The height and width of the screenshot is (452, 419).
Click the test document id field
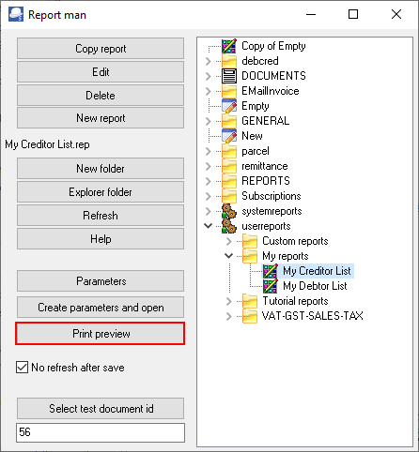[x=101, y=432]
